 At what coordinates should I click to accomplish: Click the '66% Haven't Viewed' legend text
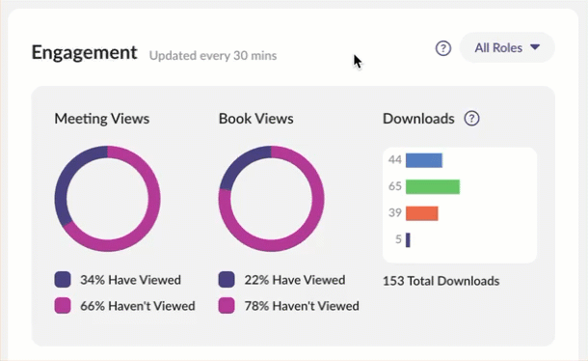[138, 306]
